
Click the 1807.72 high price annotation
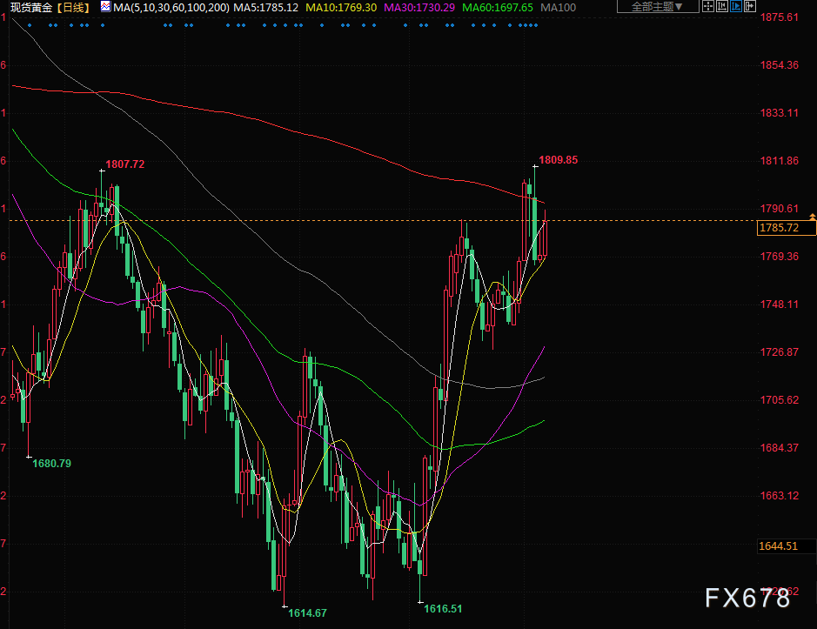125,164
